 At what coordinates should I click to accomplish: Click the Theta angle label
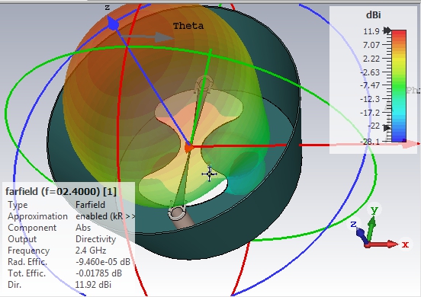click(x=188, y=26)
